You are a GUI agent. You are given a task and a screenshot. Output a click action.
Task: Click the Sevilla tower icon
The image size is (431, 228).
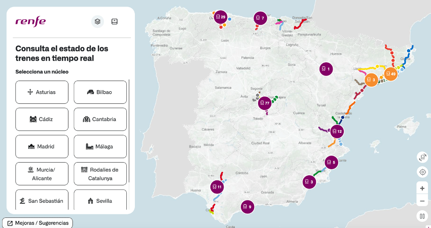pyautogui.click(x=90, y=201)
